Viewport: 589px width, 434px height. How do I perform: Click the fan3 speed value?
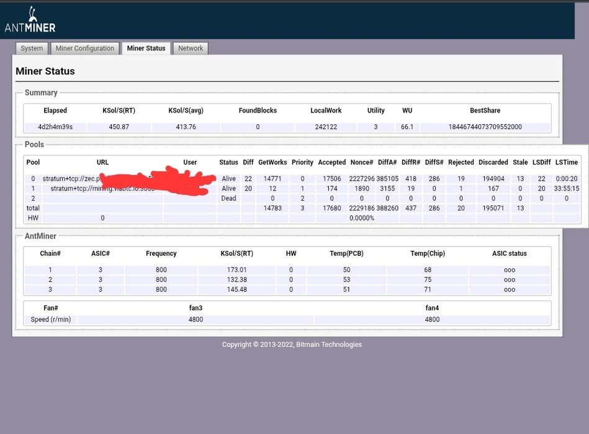coord(196,320)
